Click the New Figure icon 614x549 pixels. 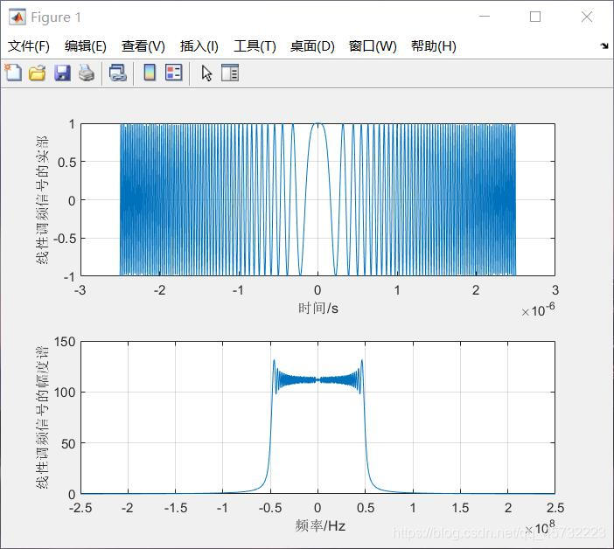click(x=14, y=73)
